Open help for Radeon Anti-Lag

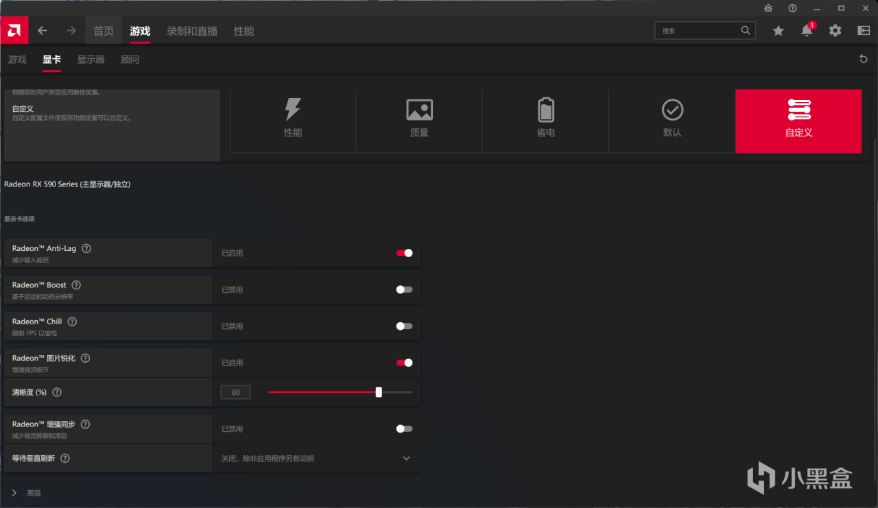pyautogui.click(x=86, y=249)
